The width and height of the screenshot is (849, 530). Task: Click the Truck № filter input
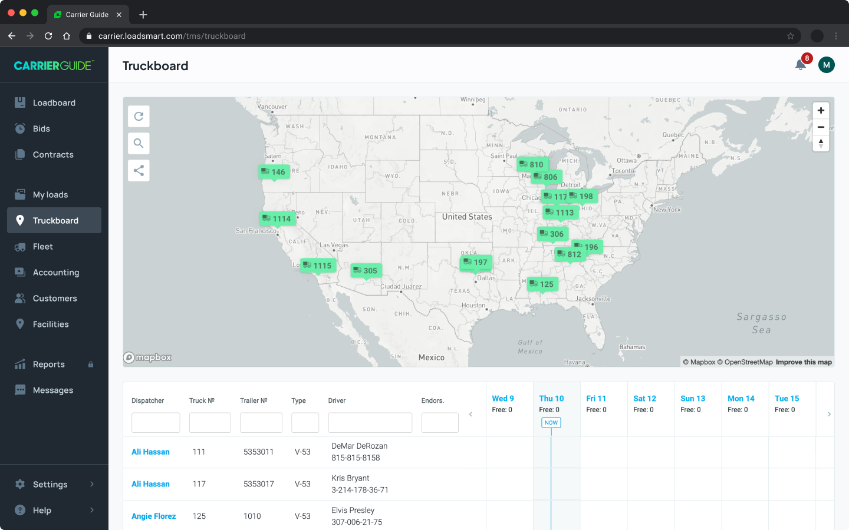coord(210,423)
